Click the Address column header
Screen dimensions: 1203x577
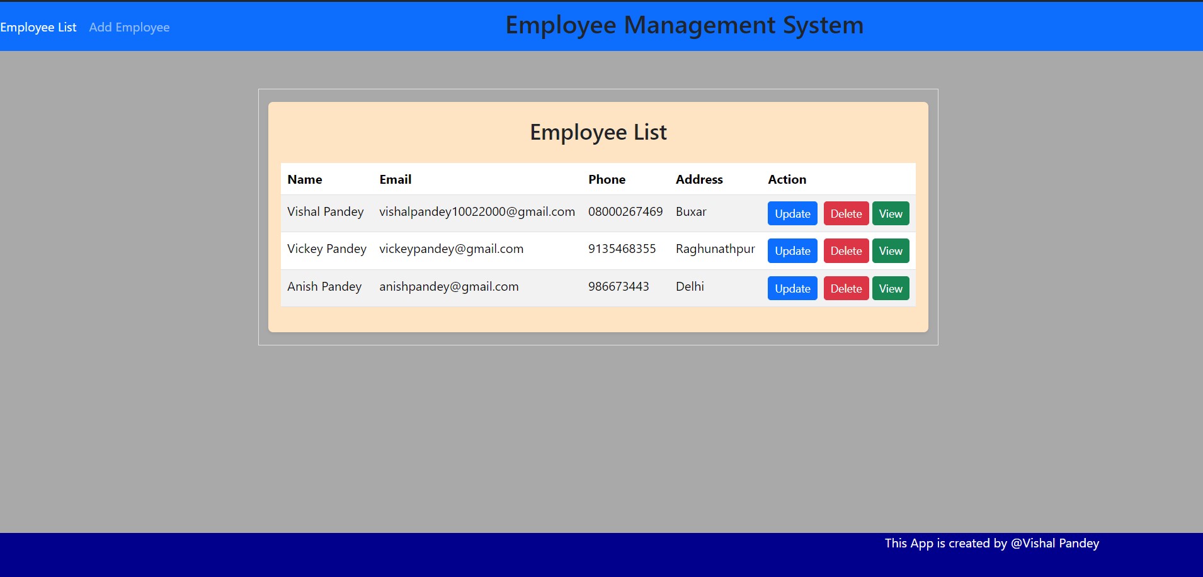point(698,179)
